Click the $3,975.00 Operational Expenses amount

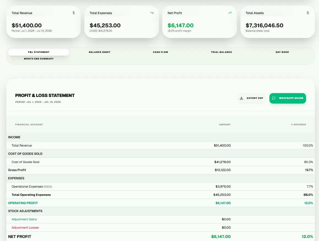coord(223,186)
